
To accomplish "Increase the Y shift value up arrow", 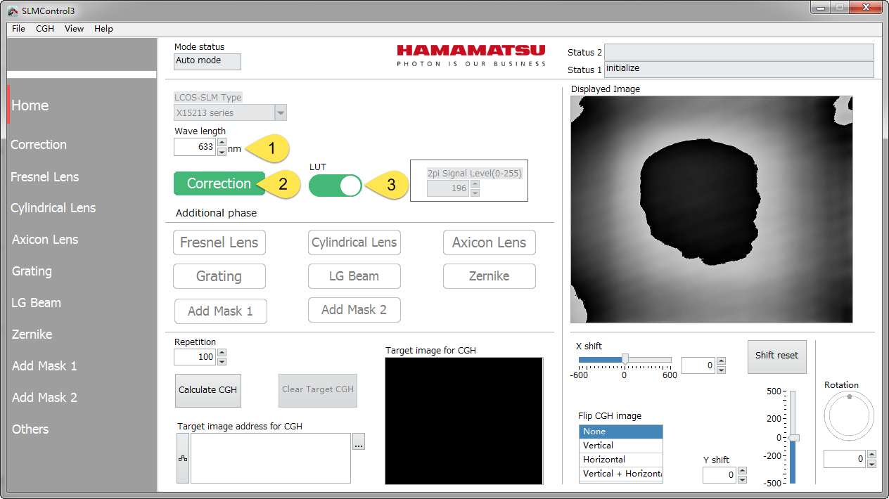I will (742, 471).
